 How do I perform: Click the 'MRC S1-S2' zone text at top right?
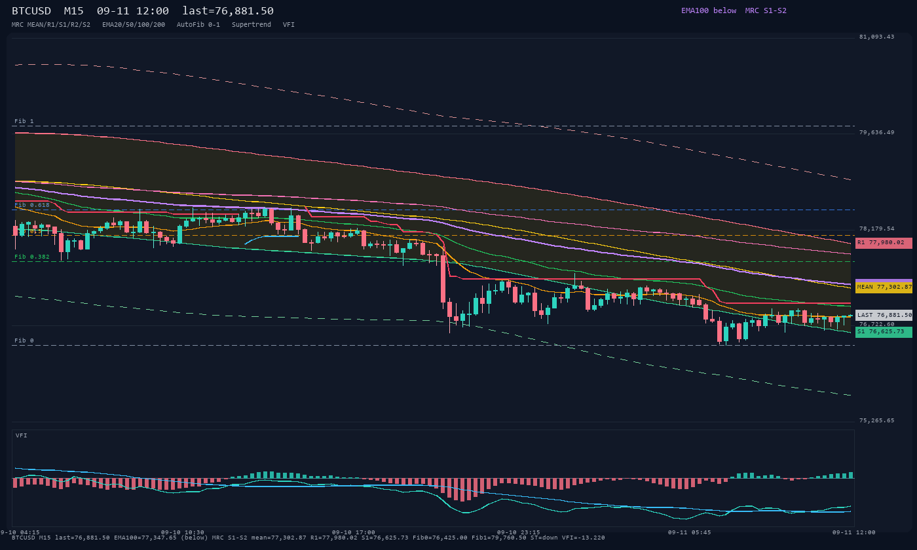click(x=766, y=10)
